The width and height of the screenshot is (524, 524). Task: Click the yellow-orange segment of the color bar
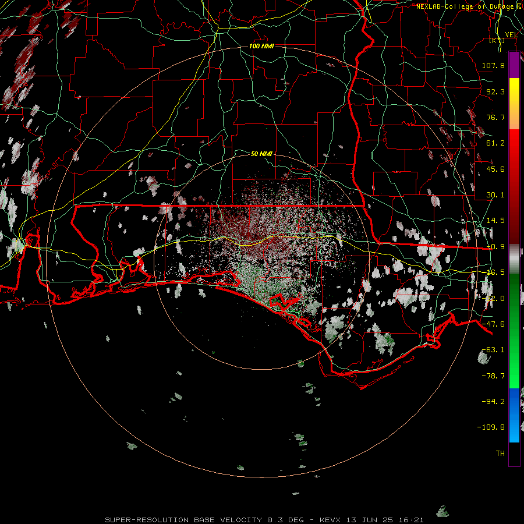(x=514, y=104)
